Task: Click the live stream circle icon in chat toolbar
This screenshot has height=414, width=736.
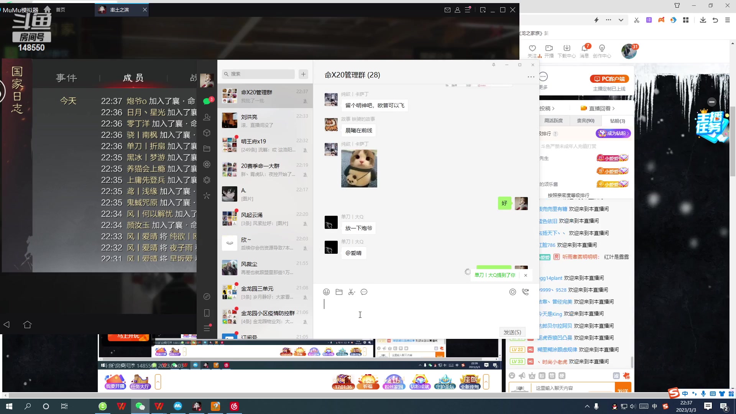Action: 513,292
